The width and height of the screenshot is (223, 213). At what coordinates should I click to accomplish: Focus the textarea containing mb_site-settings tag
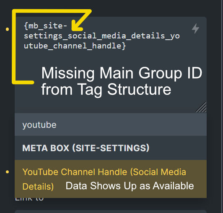point(111,65)
